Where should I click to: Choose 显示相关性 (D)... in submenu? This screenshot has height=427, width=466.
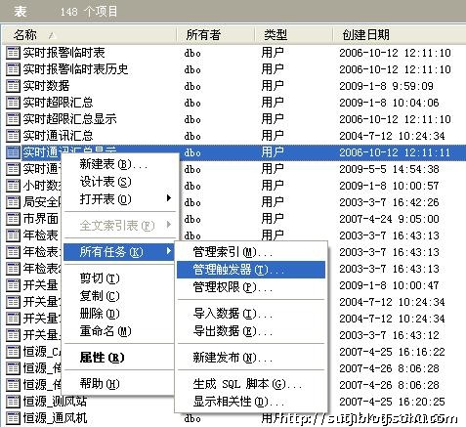click(251, 402)
